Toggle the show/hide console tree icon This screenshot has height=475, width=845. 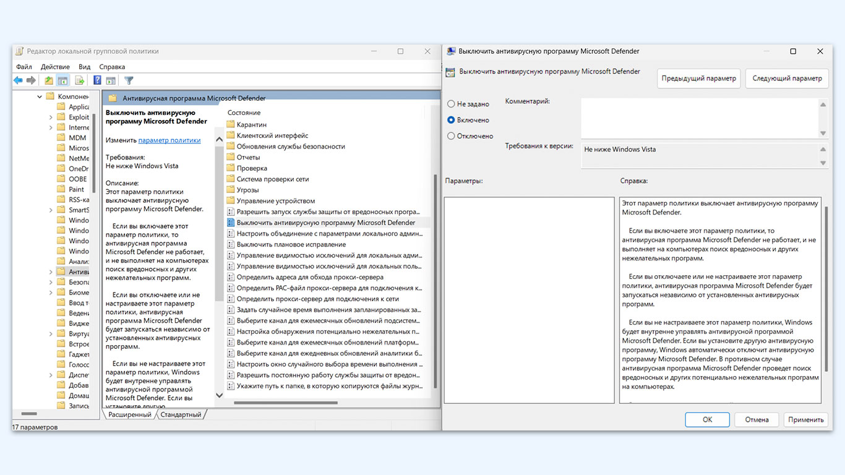coord(62,80)
